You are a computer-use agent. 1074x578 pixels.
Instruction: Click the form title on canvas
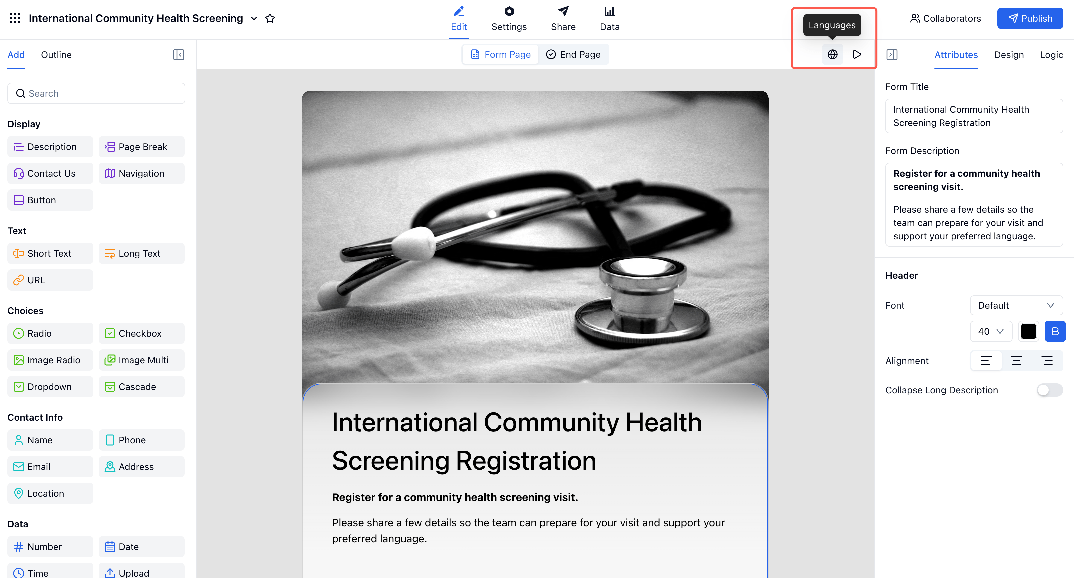517,442
